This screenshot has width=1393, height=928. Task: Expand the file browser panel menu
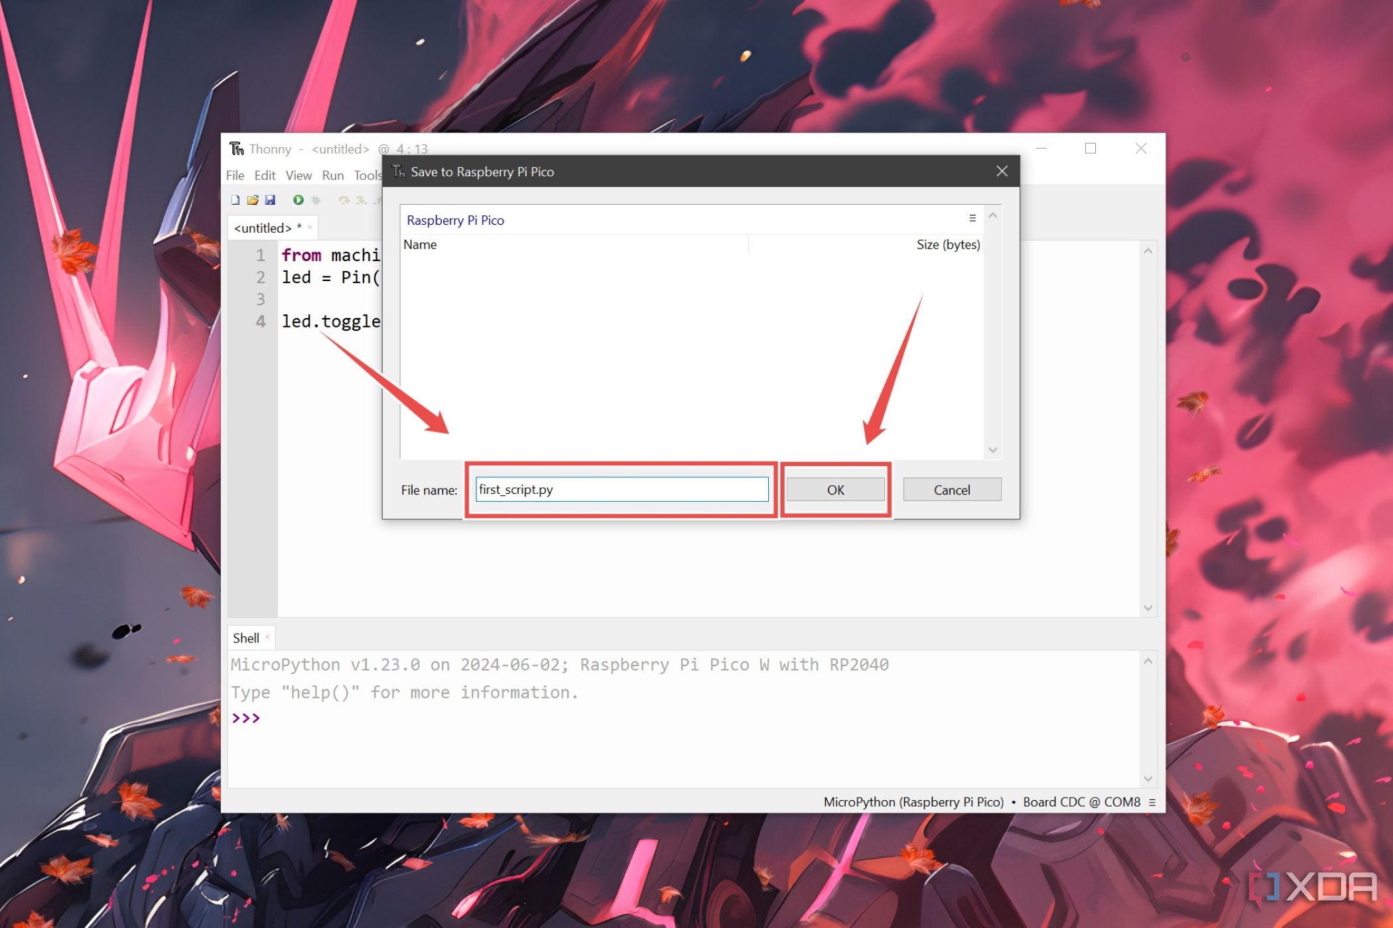tap(972, 219)
